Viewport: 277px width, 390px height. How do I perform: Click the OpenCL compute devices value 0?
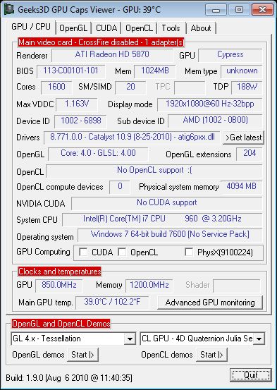click(120, 187)
